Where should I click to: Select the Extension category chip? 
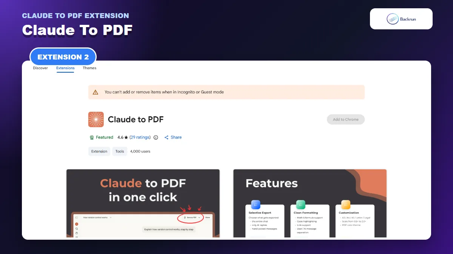point(99,151)
